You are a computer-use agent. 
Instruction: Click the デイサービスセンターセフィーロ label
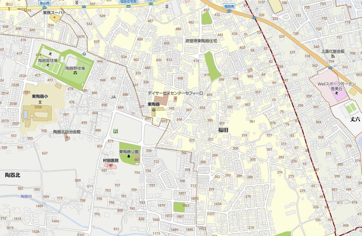[x=175, y=93]
